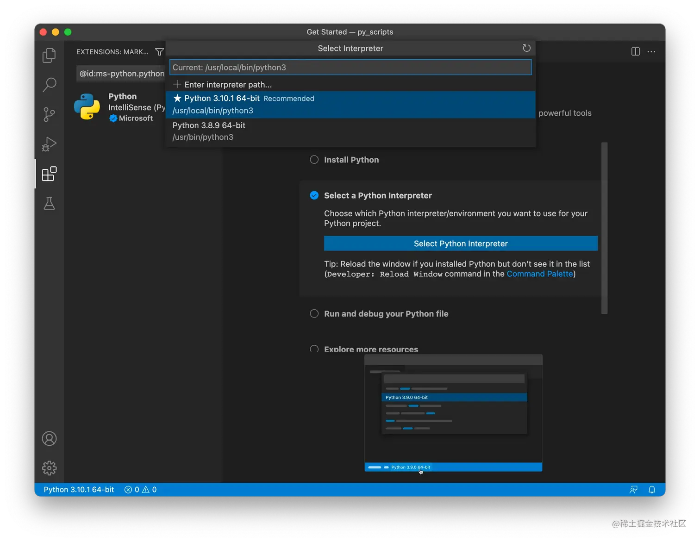The width and height of the screenshot is (700, 542).
Task: Click Python 3.10.1 64-bit in status bar
Action: point(79,490)
